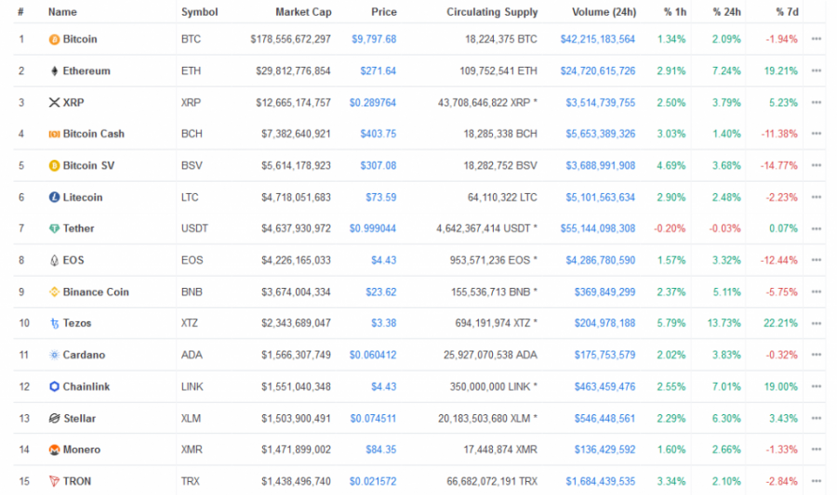Sort by the % 7d column header
Viewport: 837px width, 495px height.
pos(788,12)
